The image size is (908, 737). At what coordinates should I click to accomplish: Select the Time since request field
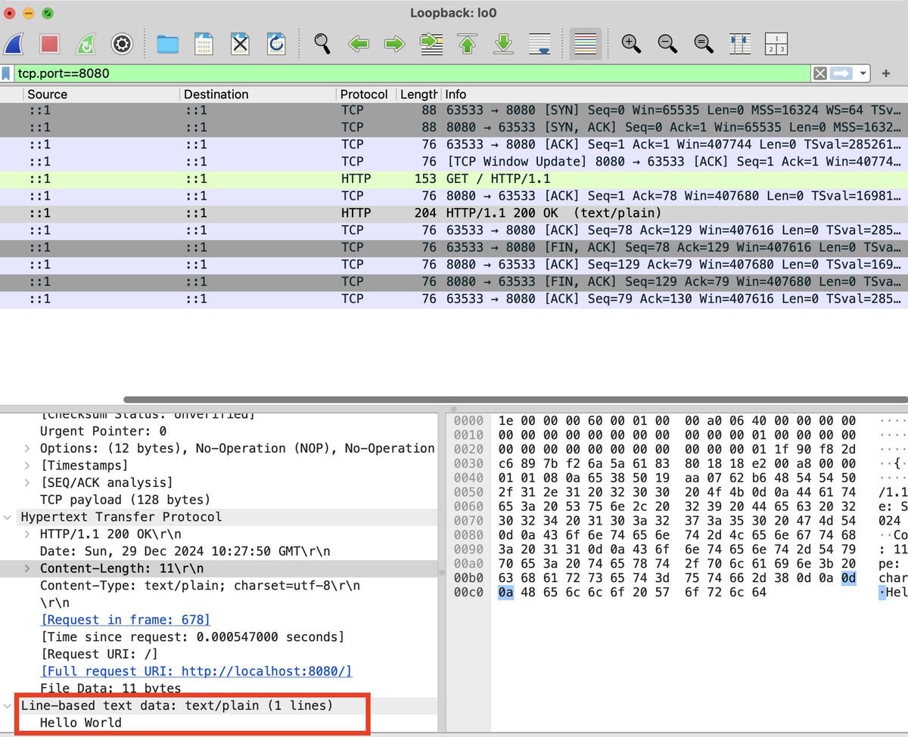click(x=191, y=637)
